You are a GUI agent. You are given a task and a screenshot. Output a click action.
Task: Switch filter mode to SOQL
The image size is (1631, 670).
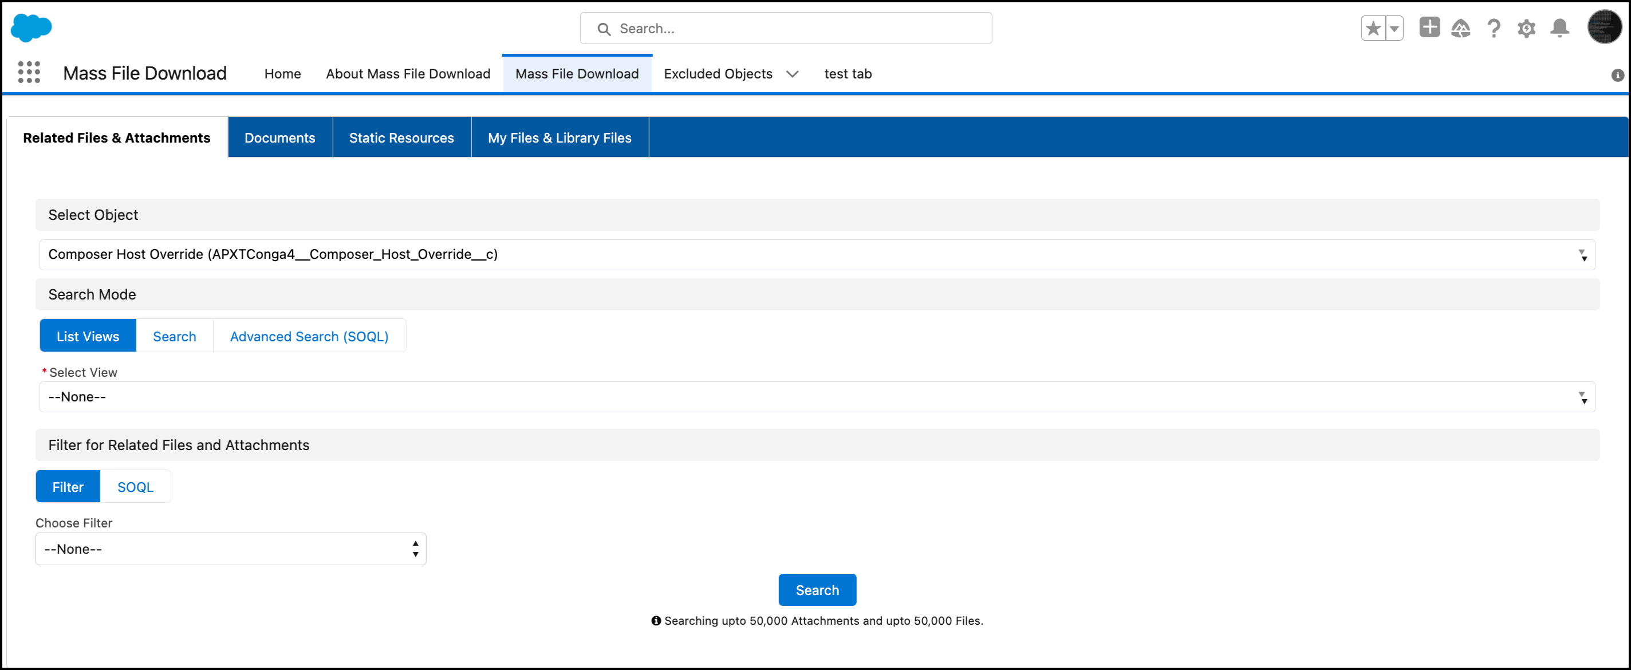135,487
